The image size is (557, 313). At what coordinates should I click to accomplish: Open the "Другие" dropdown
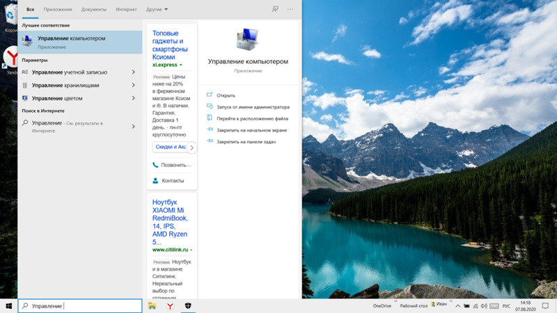point(157,9)
